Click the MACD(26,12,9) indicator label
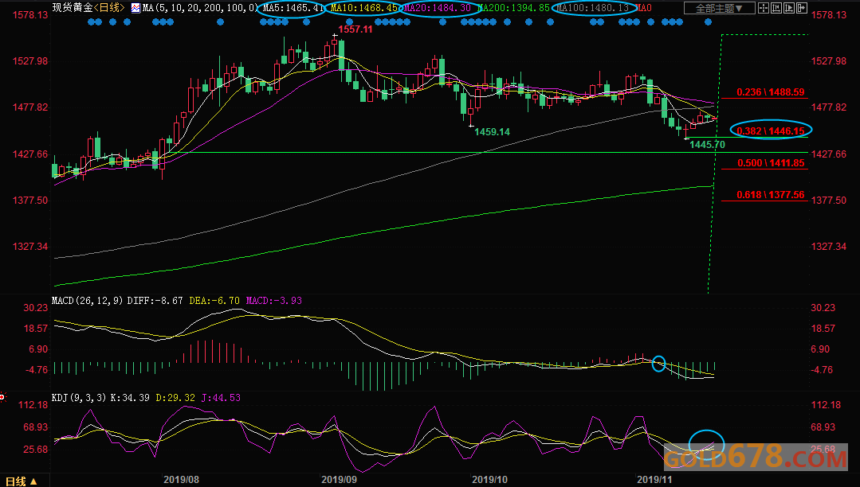The image size is (860, 487). [87, 300]
